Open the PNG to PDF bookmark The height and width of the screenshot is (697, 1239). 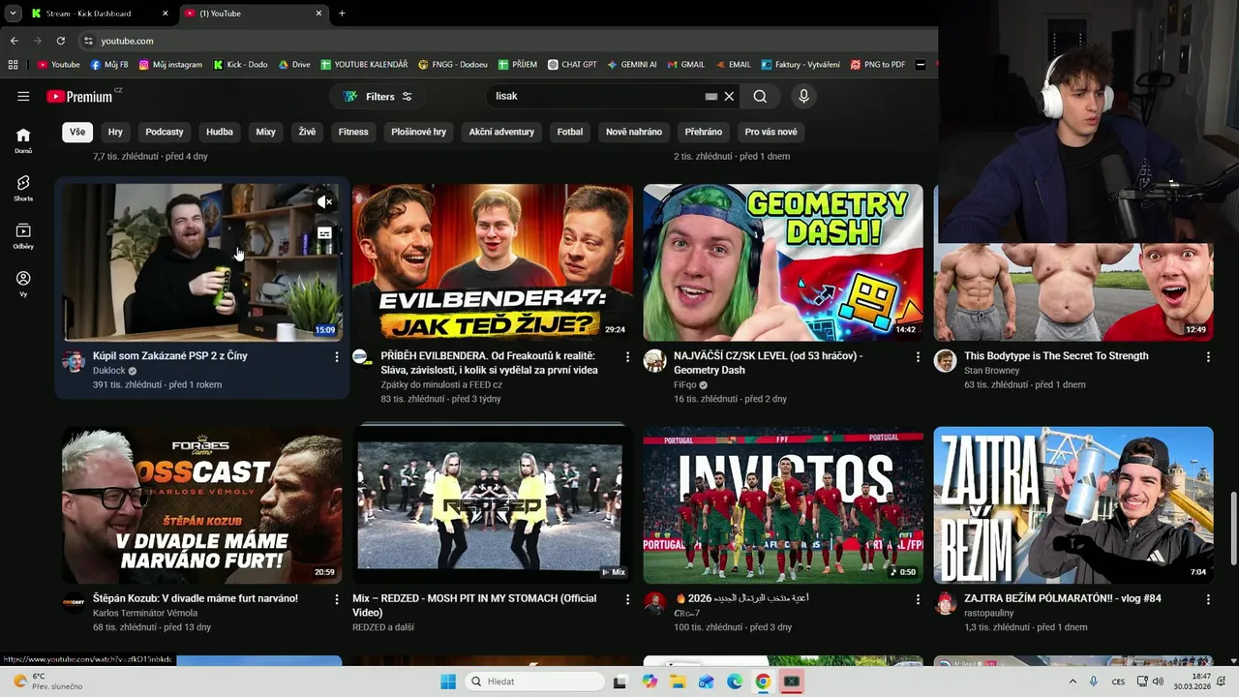coord(877,65)
